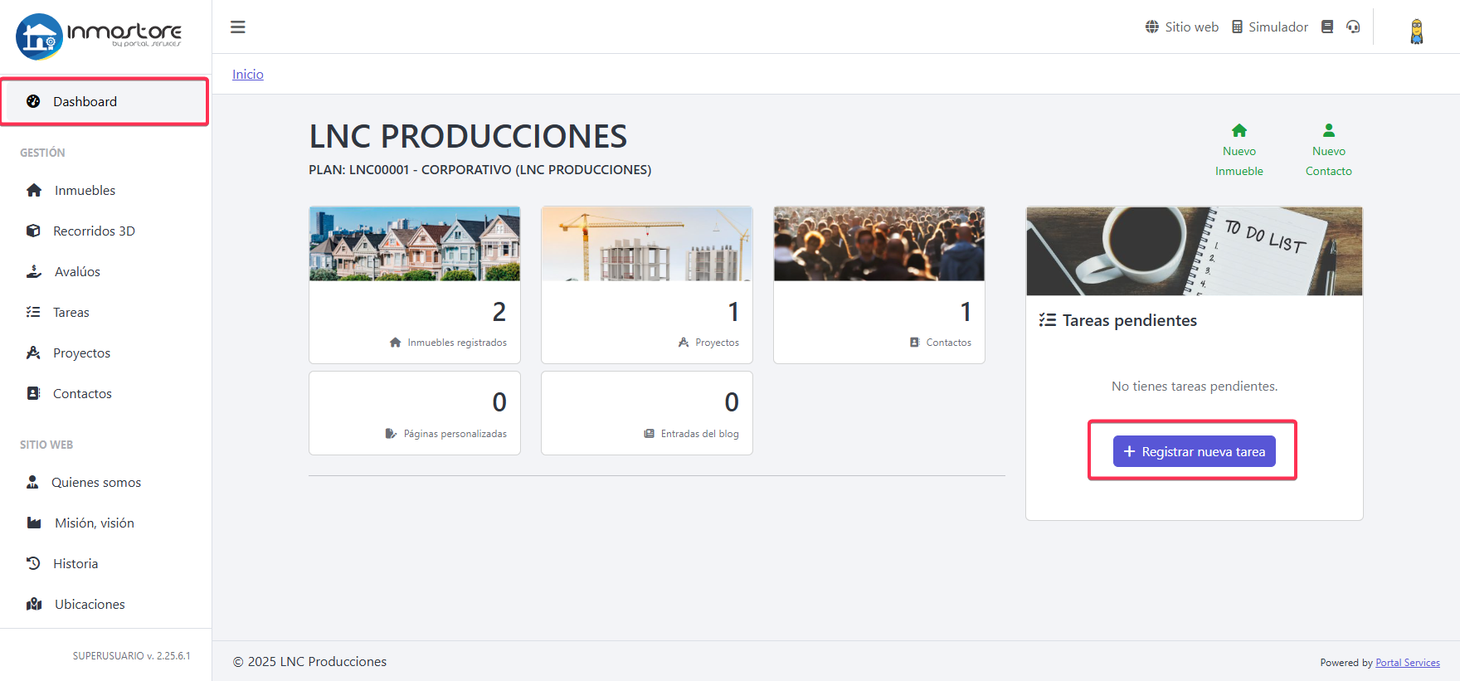Click the LNC PRODUCCIONES heading
Viewport: 1460px width, 681px height.
468,136
